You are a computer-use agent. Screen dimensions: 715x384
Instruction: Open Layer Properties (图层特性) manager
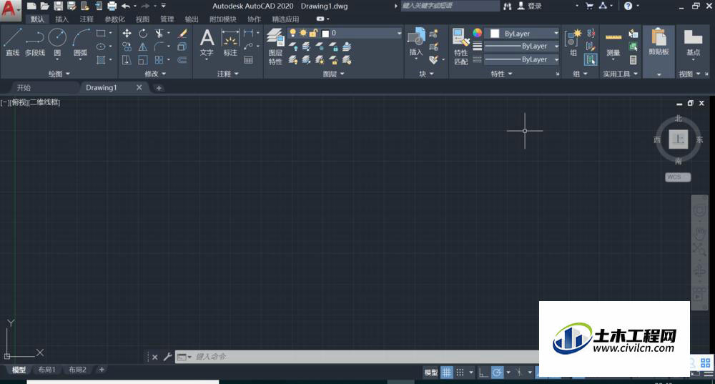click(275, 46)
